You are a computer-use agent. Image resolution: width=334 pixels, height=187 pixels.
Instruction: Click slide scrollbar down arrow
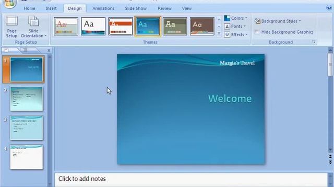330,150
